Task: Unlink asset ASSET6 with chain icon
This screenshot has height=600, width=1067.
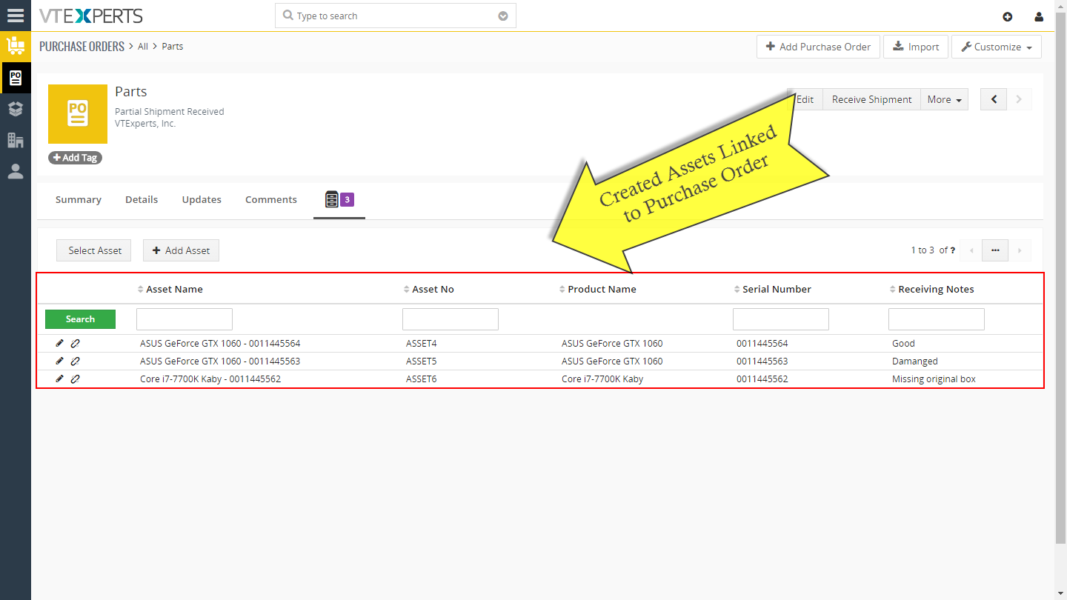Action: 75,379
